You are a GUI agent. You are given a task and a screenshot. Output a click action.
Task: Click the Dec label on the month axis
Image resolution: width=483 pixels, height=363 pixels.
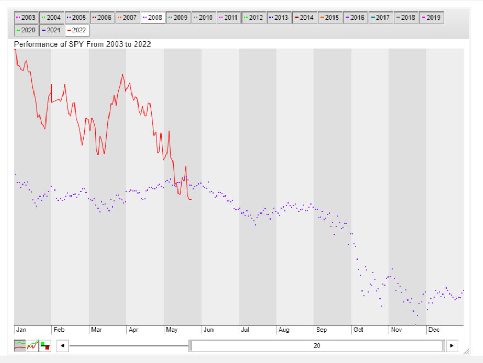(434, 330)
